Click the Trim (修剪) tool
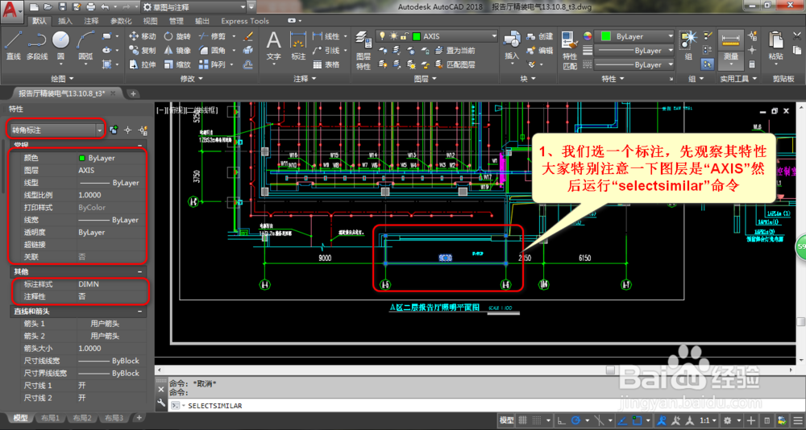Viewport: 806px width, 430px height. pos(212,36)
